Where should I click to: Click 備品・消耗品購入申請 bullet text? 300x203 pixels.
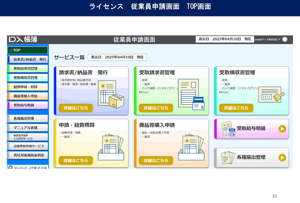154,133
